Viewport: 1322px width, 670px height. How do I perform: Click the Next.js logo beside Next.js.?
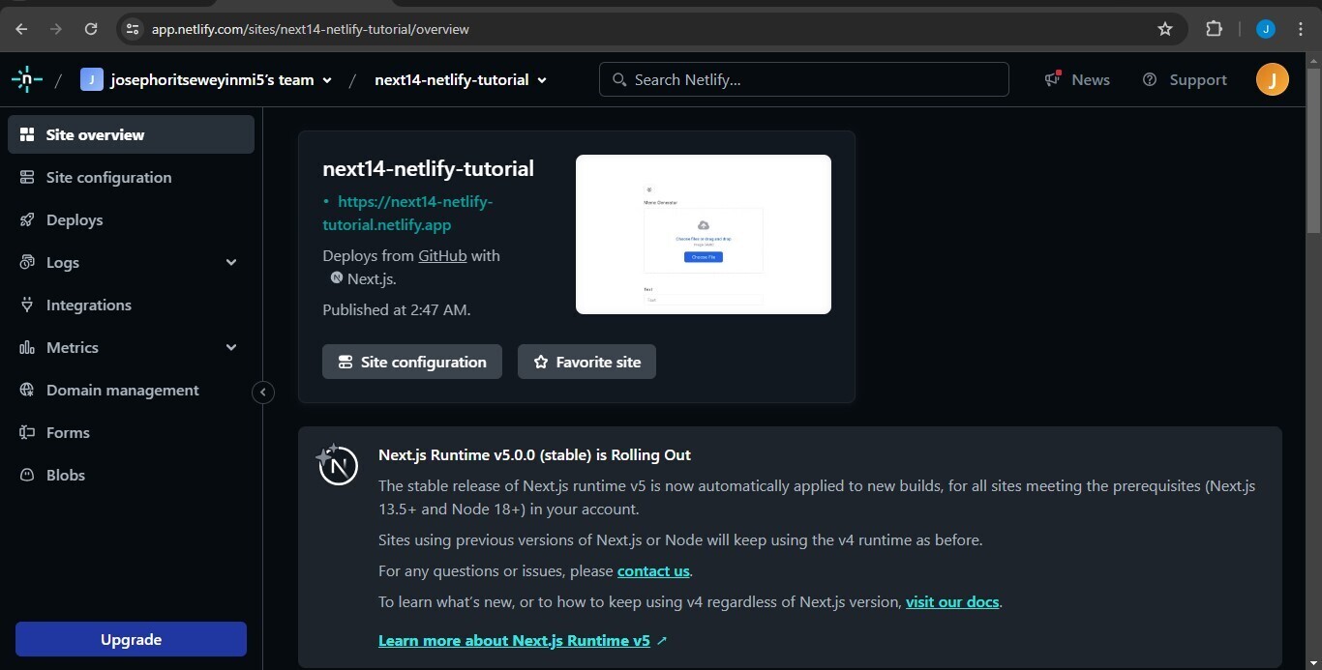[336, 277]
